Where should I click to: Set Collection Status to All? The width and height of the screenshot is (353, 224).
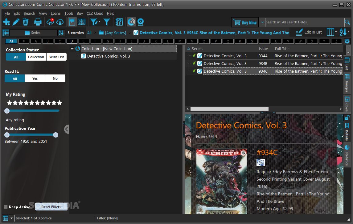point(16,57)
